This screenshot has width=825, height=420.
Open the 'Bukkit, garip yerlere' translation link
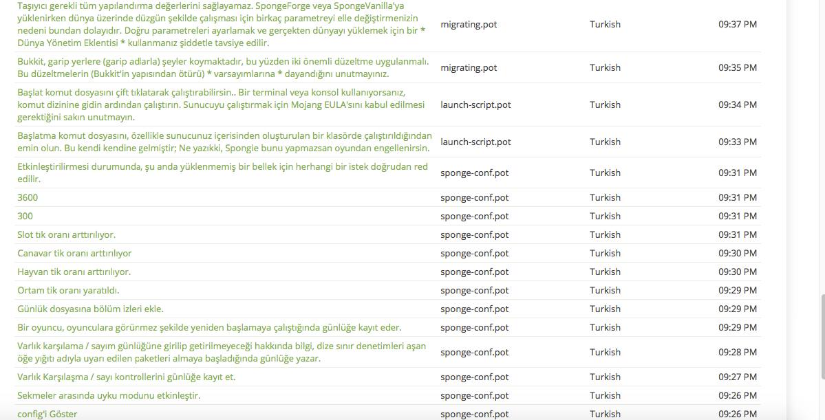223,67
